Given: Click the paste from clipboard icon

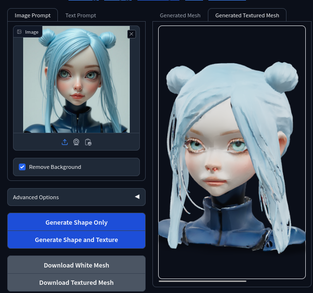Looking at the screenshot, I should point(88,142).
